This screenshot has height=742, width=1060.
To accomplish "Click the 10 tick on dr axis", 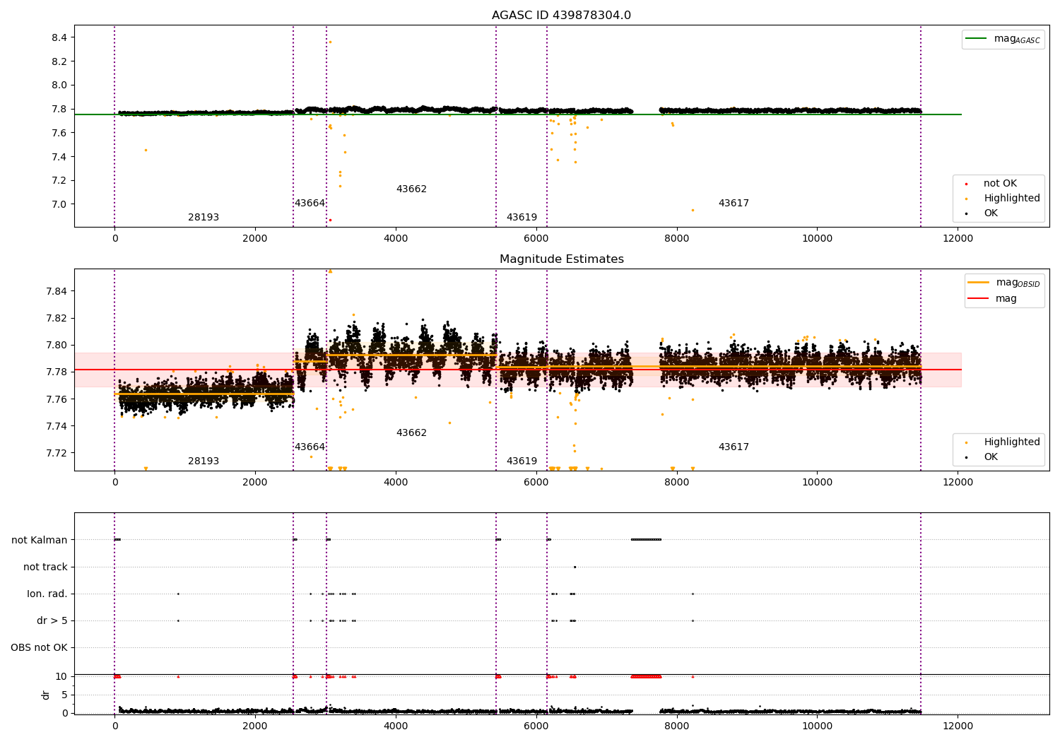I will (x=61, y=677).
